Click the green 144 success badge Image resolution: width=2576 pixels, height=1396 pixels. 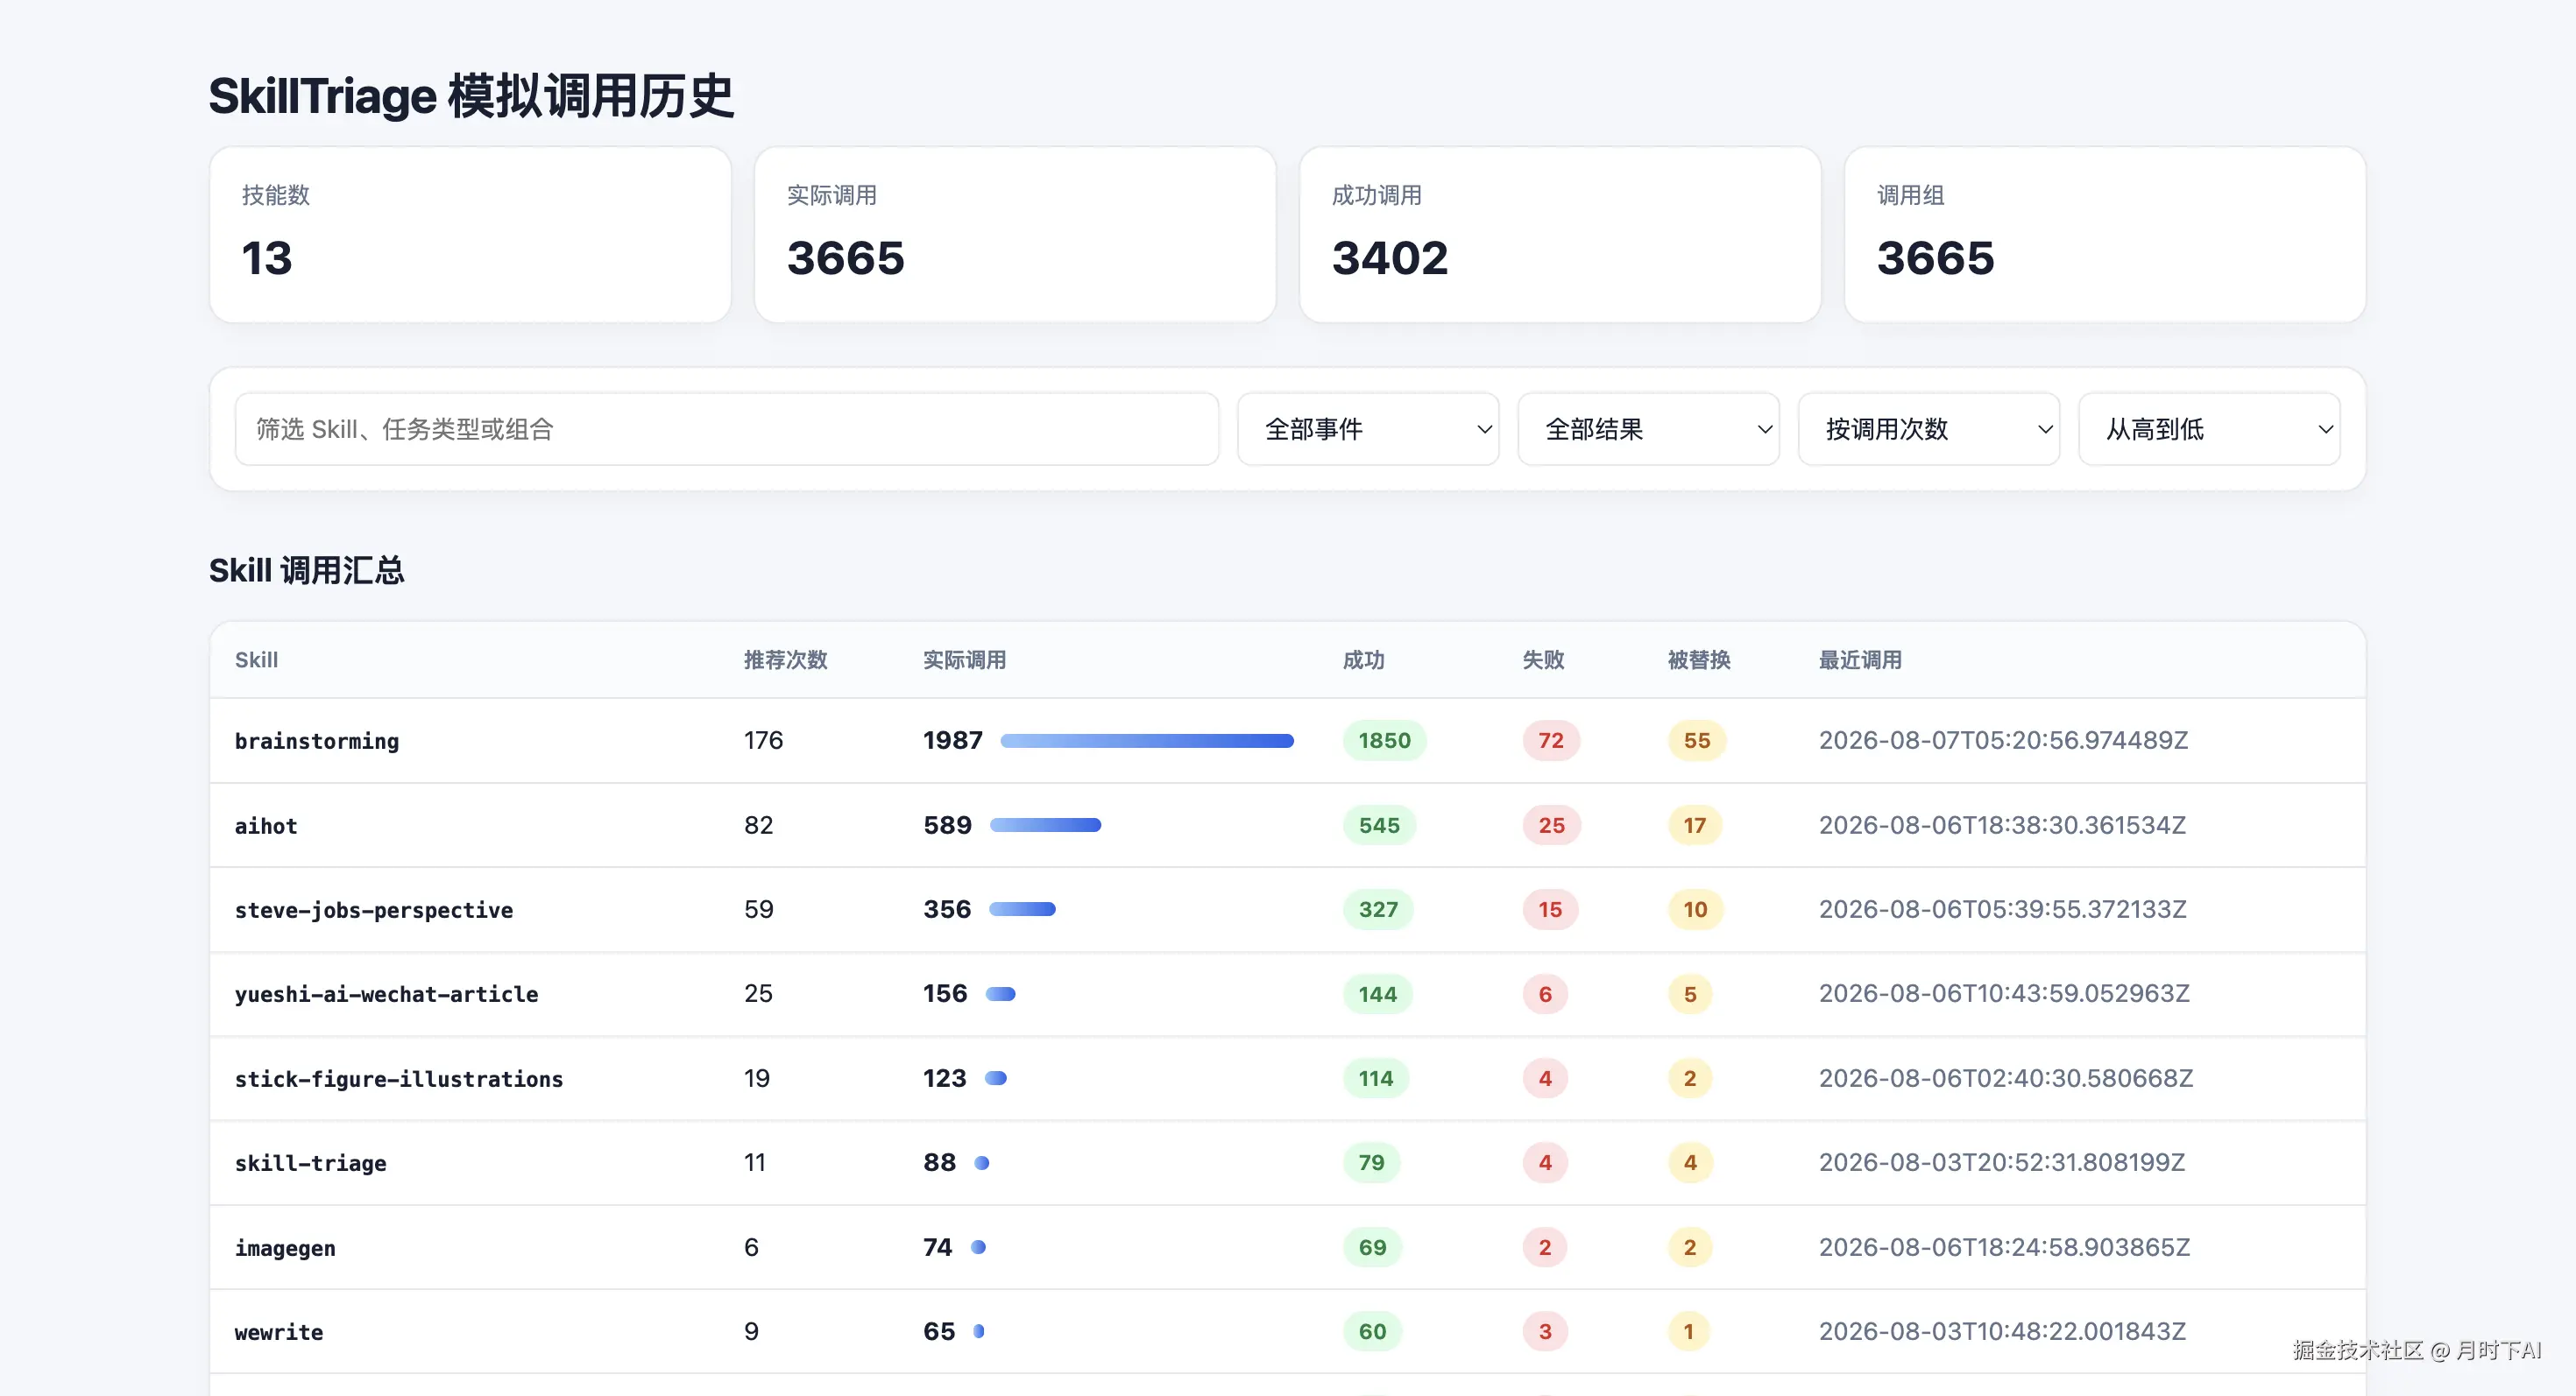[1378, 993]
